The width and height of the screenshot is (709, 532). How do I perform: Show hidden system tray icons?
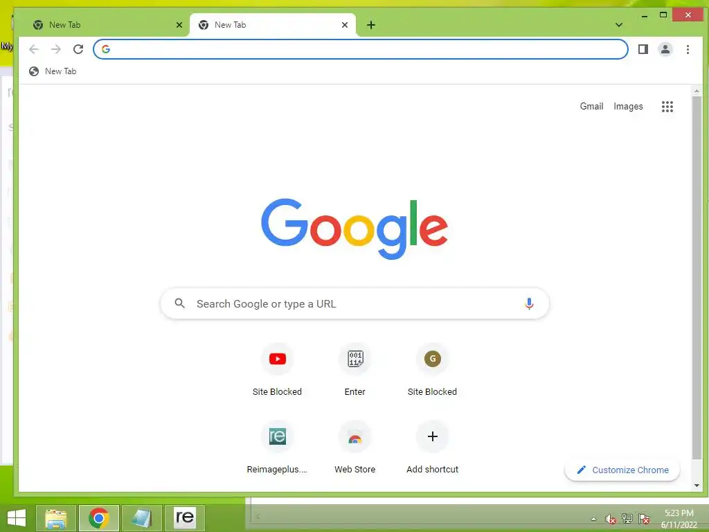pos(593,519)
